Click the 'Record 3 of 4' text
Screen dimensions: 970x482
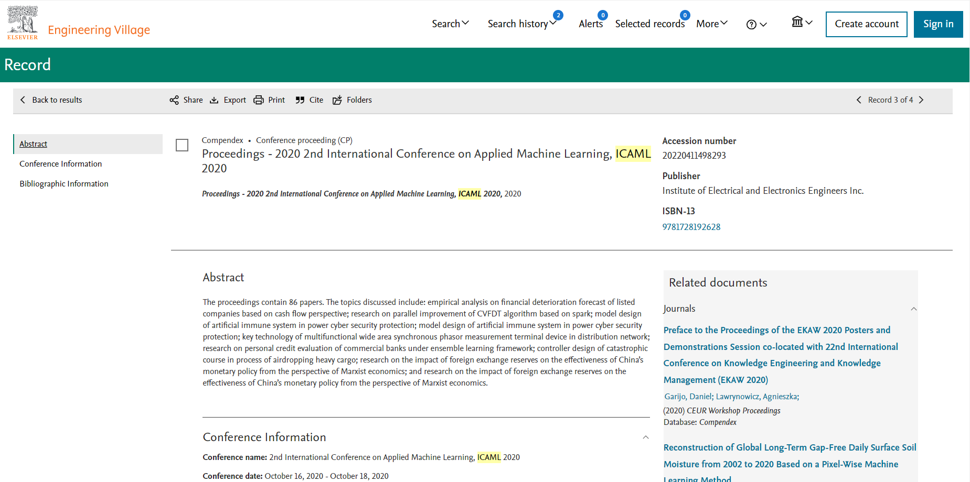[x=890, y=100]
